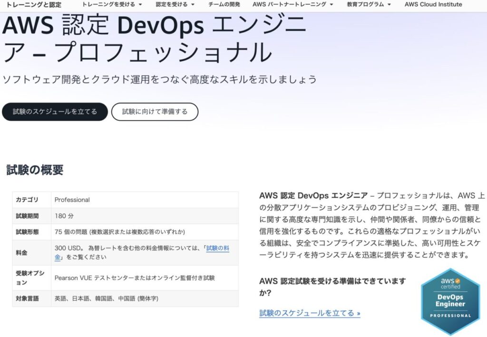Select the ソフトウェア開発とクラウド運用 subtitle
Image resolution: width=487 pixels, height=337 pixels.
[160, 79]
